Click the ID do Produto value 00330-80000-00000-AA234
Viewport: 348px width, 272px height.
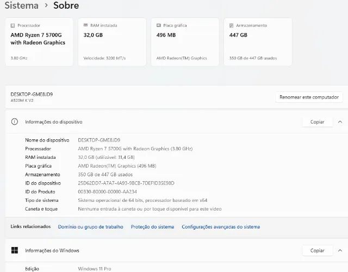tap(108, 191)
